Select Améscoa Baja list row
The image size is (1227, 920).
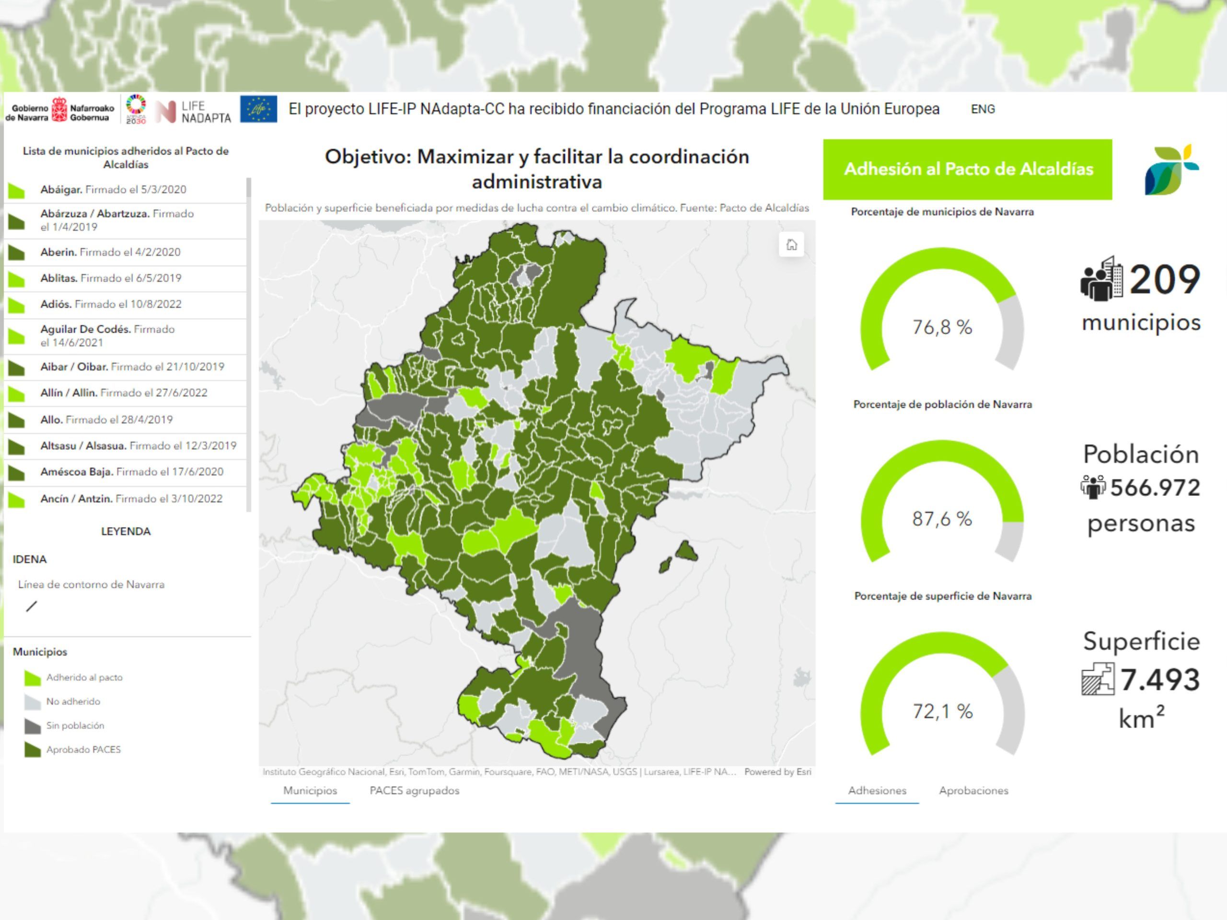point(126,472)
